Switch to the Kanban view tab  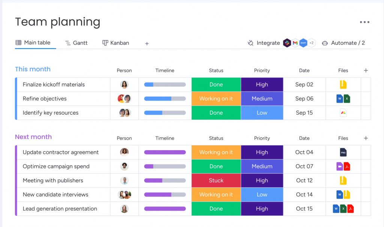(x=115, y=43)
